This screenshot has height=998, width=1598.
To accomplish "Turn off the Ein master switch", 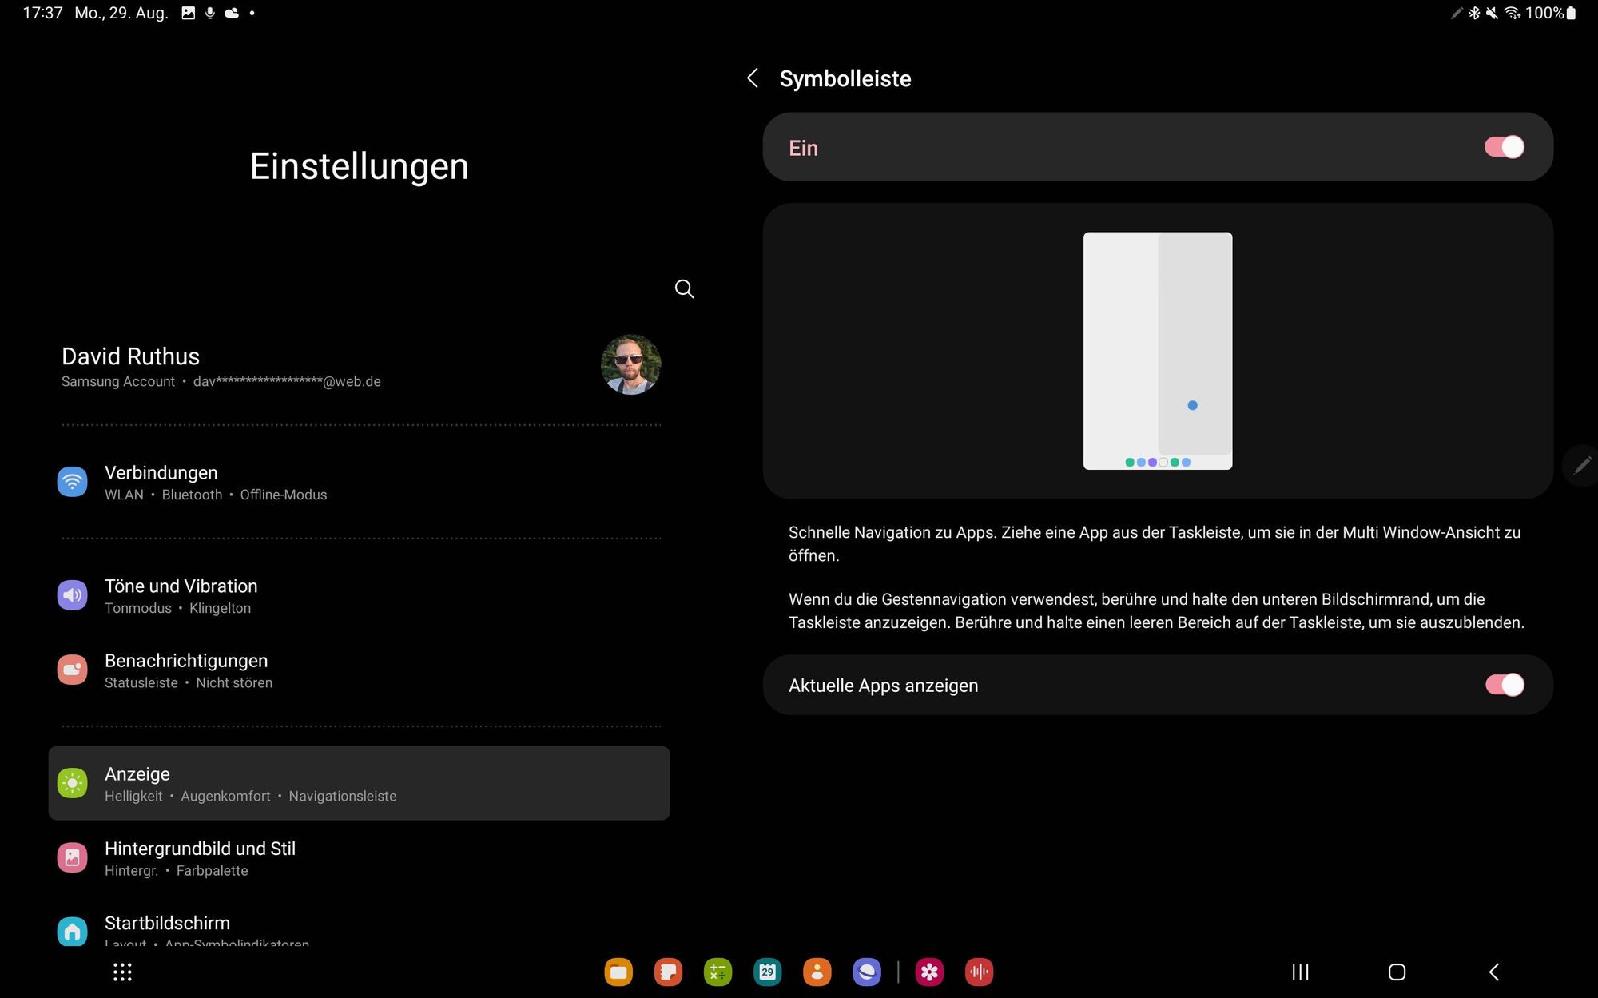I will coord(1504,147).
